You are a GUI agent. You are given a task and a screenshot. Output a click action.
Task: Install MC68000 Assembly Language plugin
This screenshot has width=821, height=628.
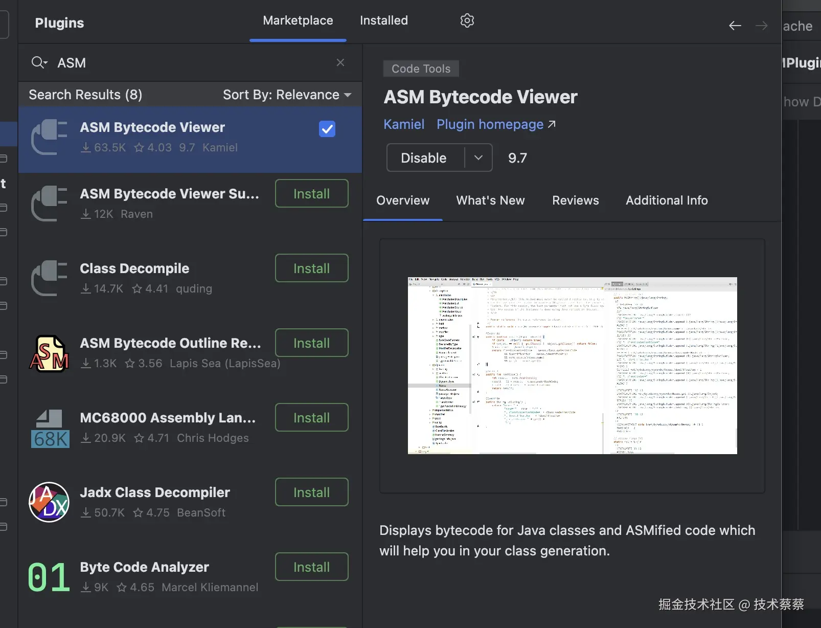point(312,417)
